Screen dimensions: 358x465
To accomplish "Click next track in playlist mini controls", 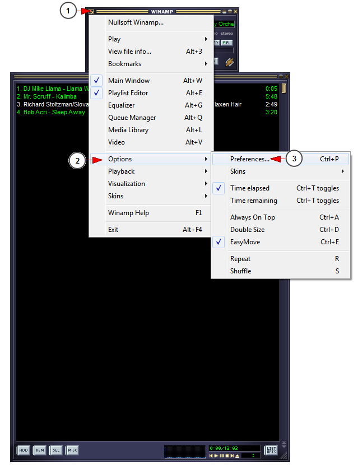I will pyautogui.click(x=232, y=456).
